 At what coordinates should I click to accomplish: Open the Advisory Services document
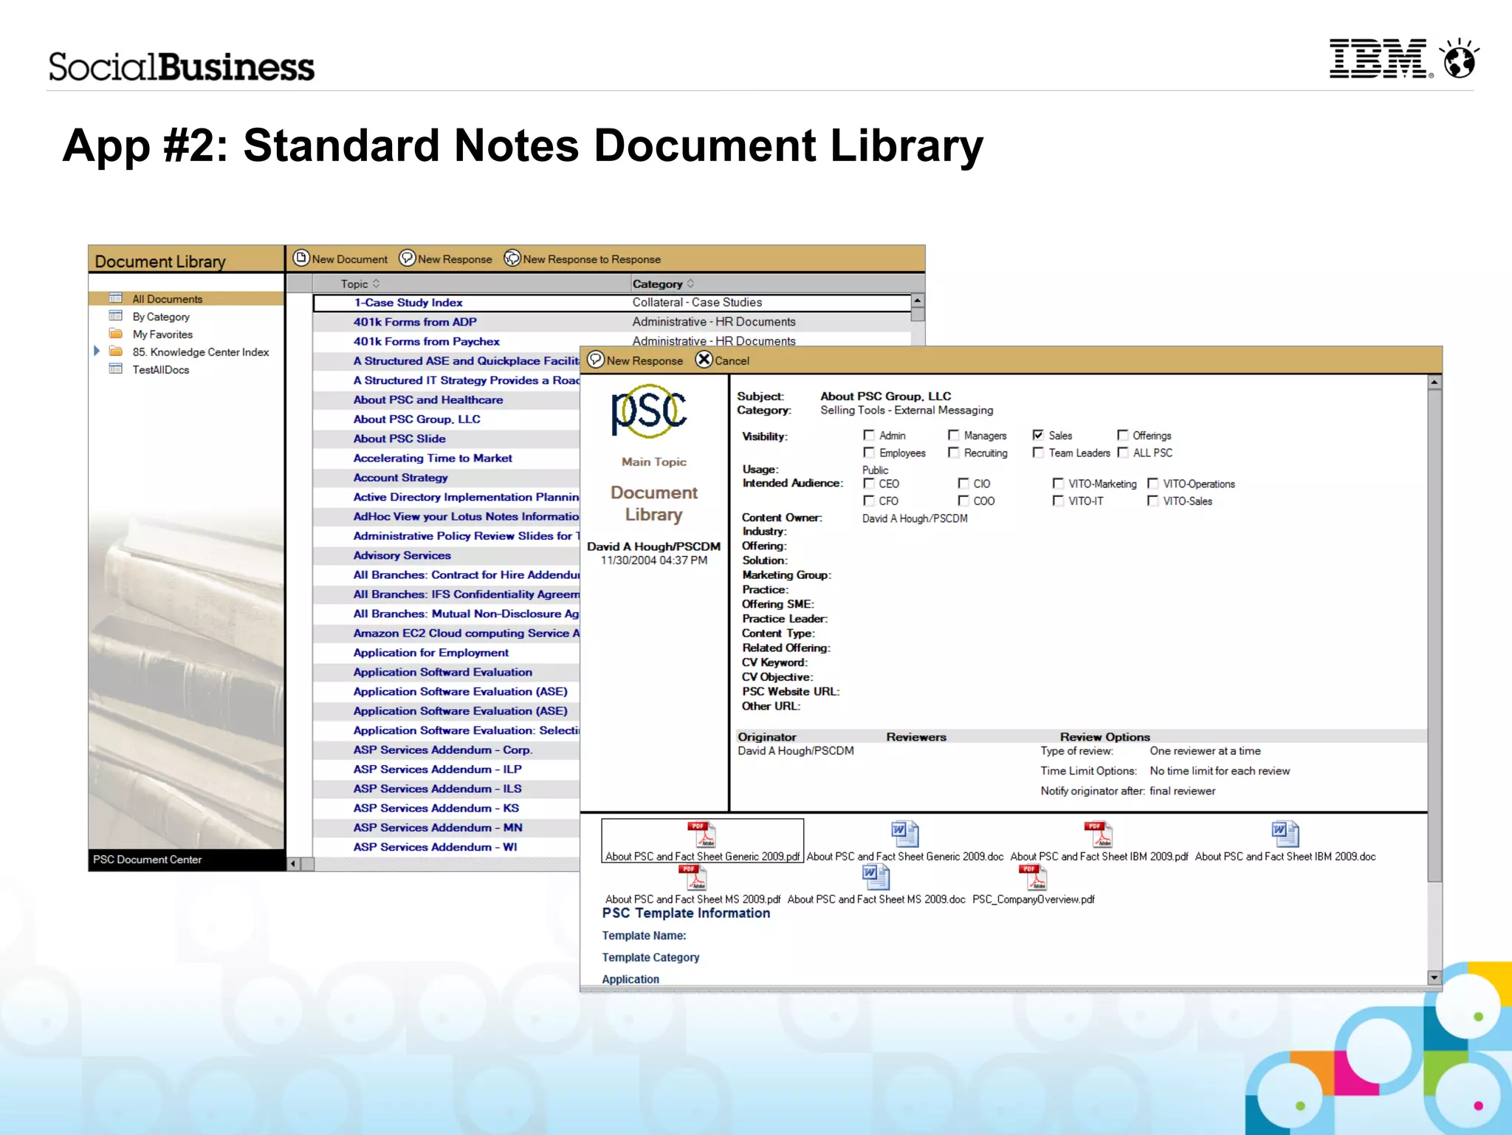tap(402, 555)
